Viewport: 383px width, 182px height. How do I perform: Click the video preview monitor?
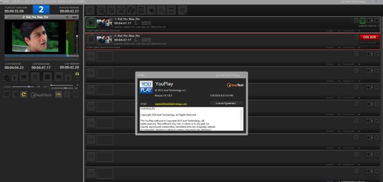click(x=35, y=37)
